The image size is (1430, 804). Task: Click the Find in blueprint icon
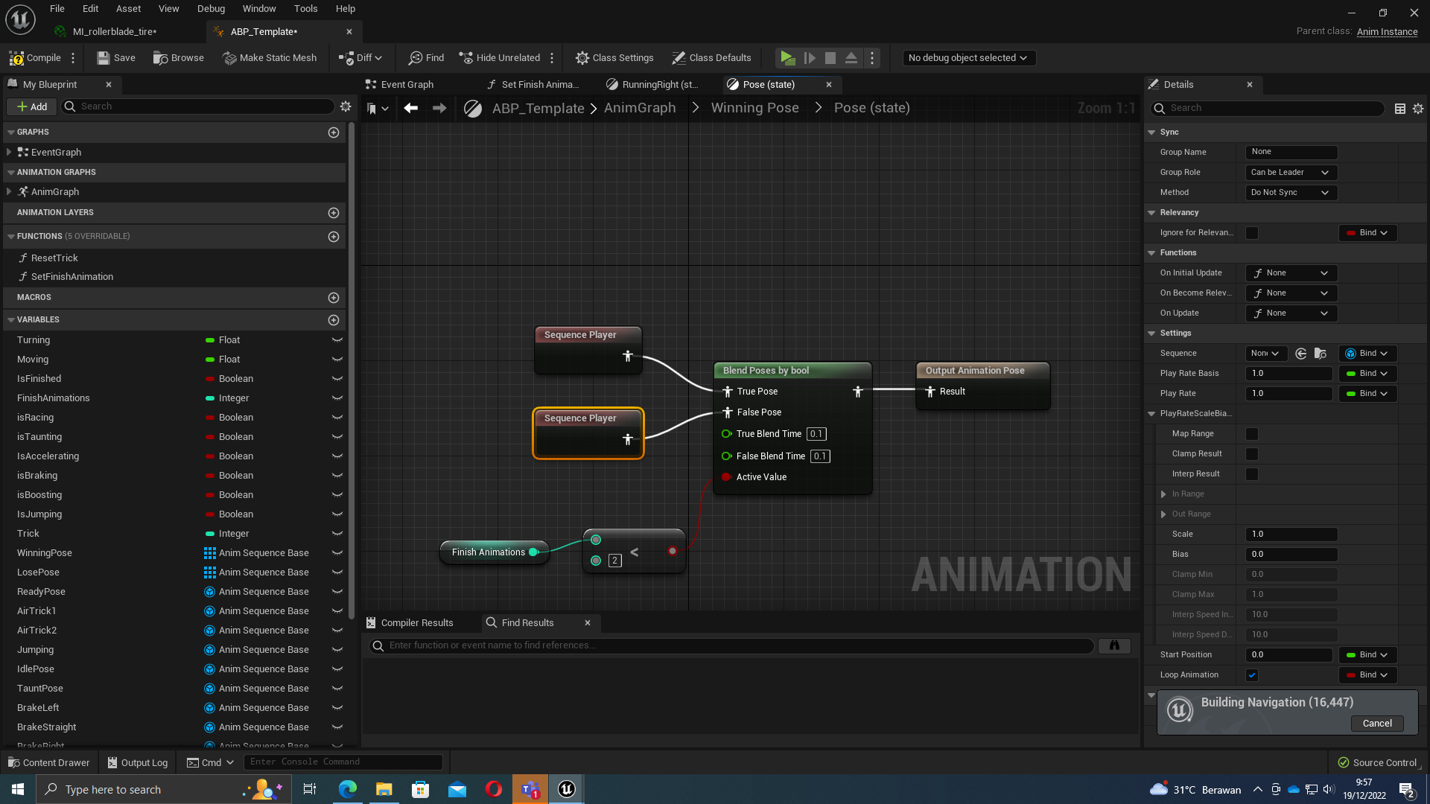point(416,57)
